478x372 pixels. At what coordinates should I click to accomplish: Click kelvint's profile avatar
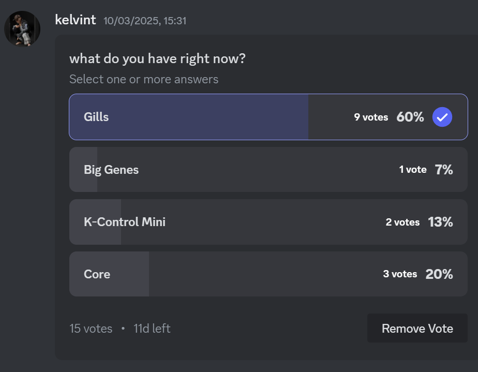pyautogui.click(x=22, y=29)
